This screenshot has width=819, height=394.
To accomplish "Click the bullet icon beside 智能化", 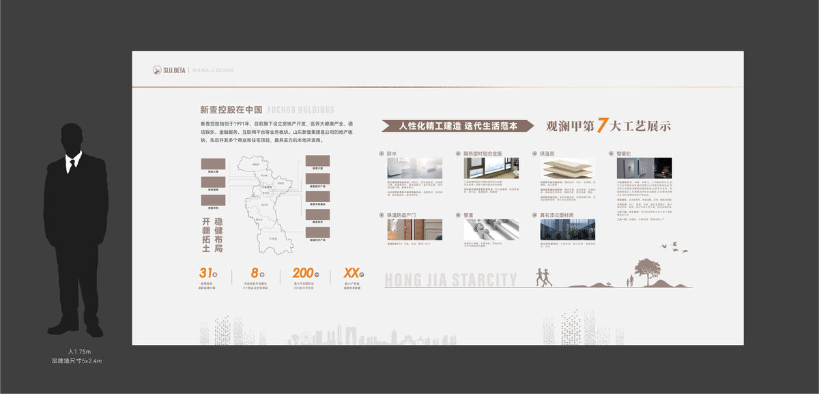I will point(611,154).
